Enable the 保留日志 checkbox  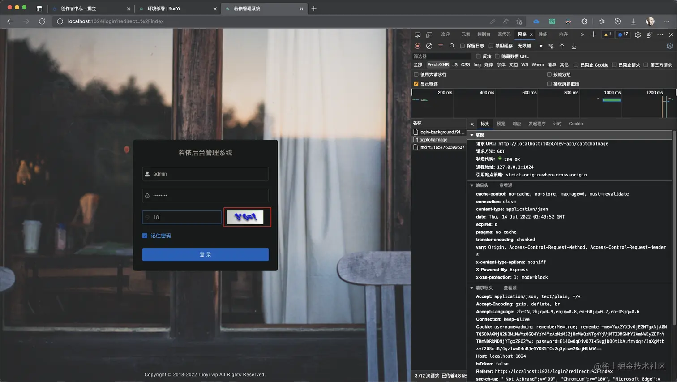click(463, 46)
